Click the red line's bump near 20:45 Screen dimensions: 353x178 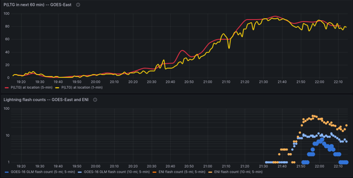click(182, 50)
